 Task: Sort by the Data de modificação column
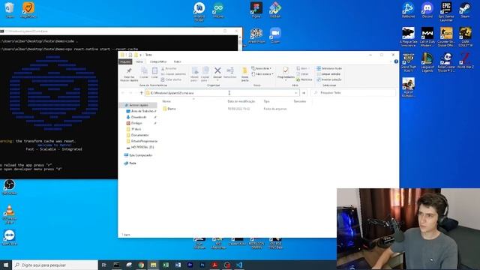[241, 101]
